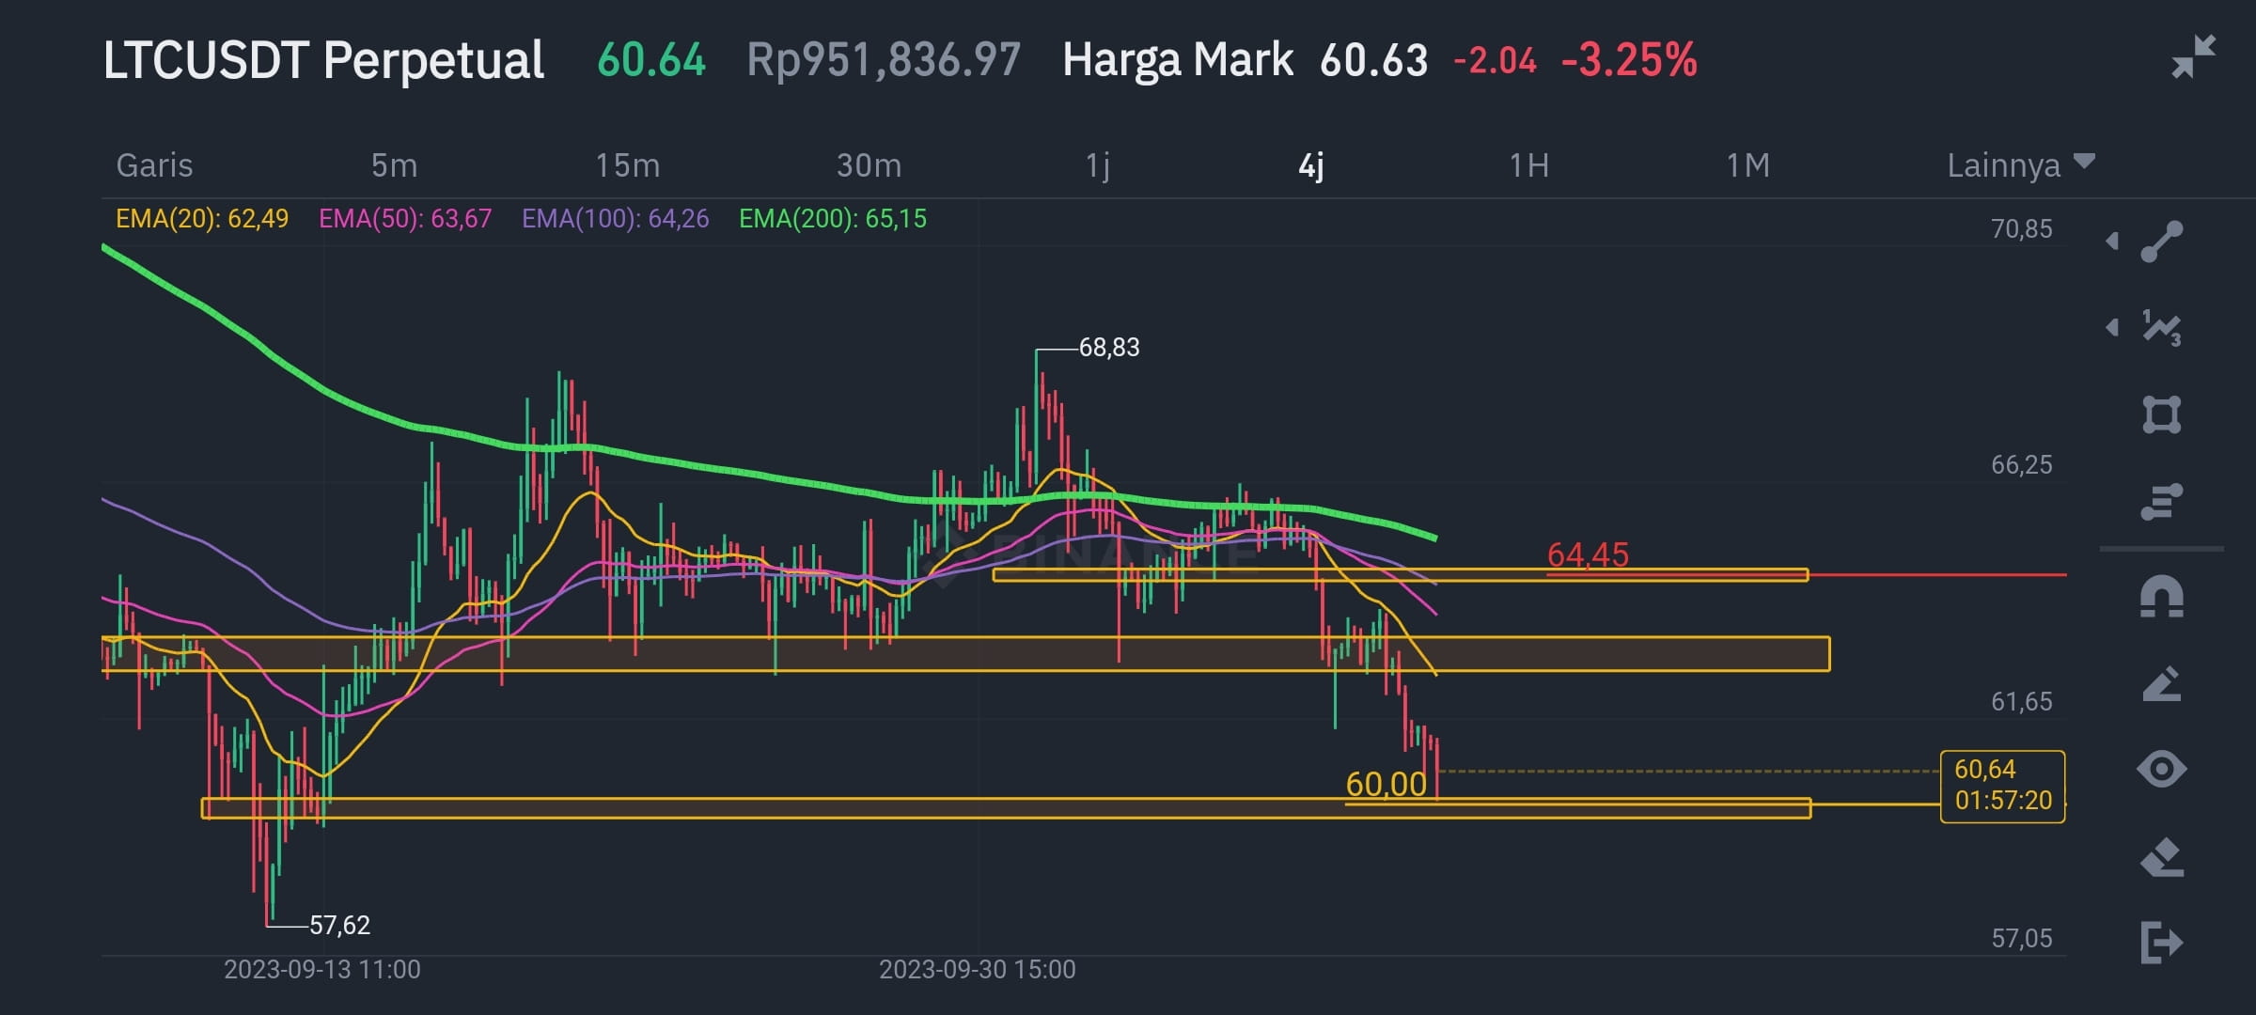Click the EMA(200): 65,15 indicator label

(x=833, y=219)
